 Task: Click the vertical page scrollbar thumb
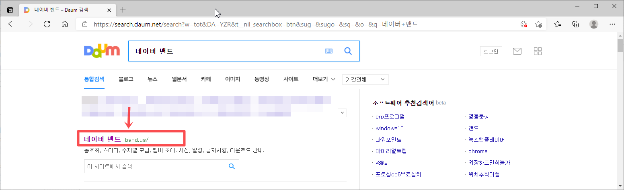coord(620,45)
